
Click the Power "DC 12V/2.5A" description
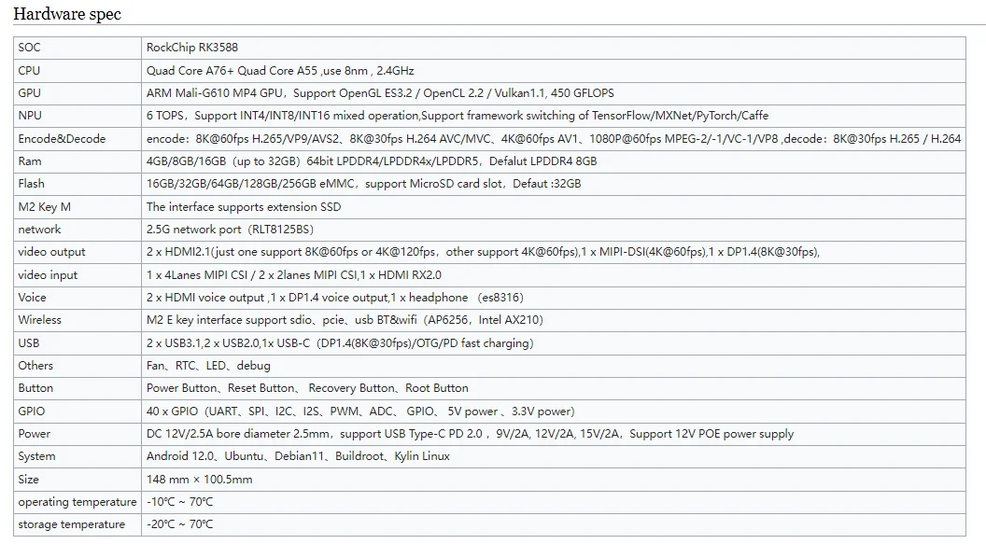click(470, 434)
